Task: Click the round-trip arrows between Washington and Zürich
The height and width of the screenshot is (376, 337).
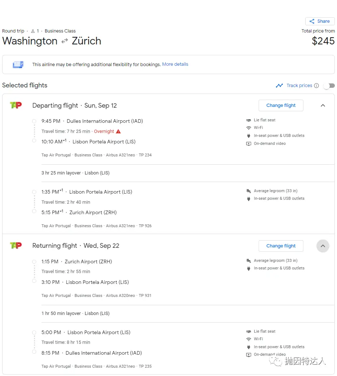Action: coord(65,41)
